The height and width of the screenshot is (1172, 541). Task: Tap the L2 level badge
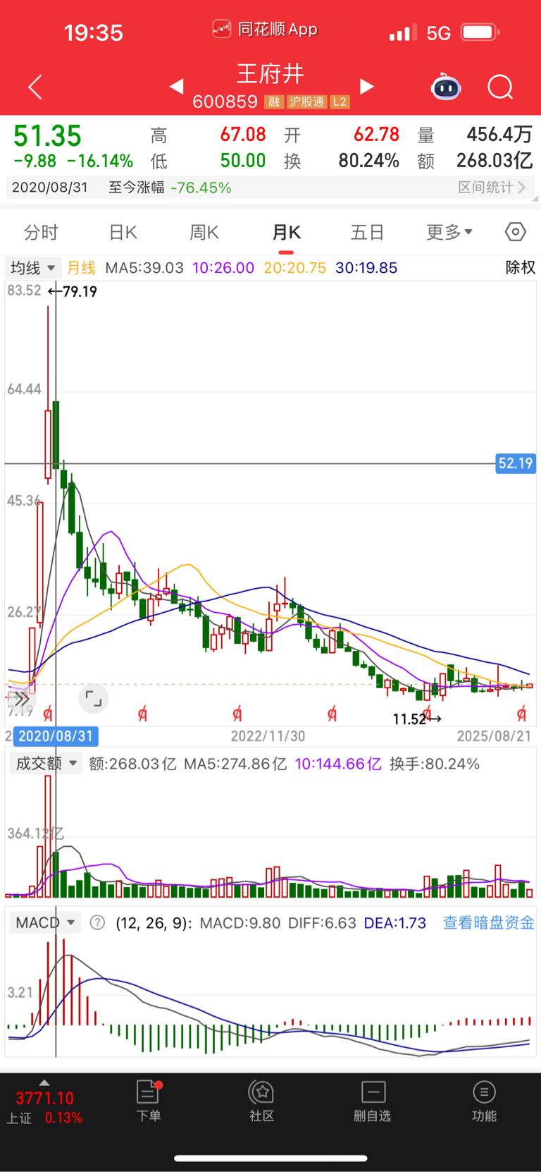tap(340, 102)
